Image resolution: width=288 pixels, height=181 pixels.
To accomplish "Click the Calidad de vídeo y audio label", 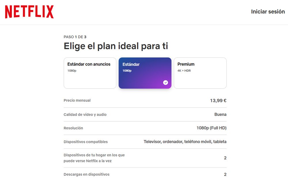I will [85, 114].
